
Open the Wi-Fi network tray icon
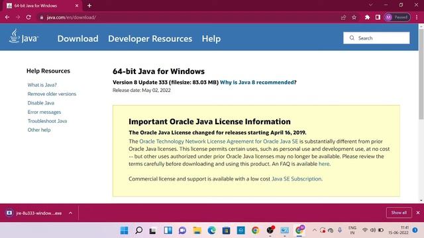tap(365, 230)
